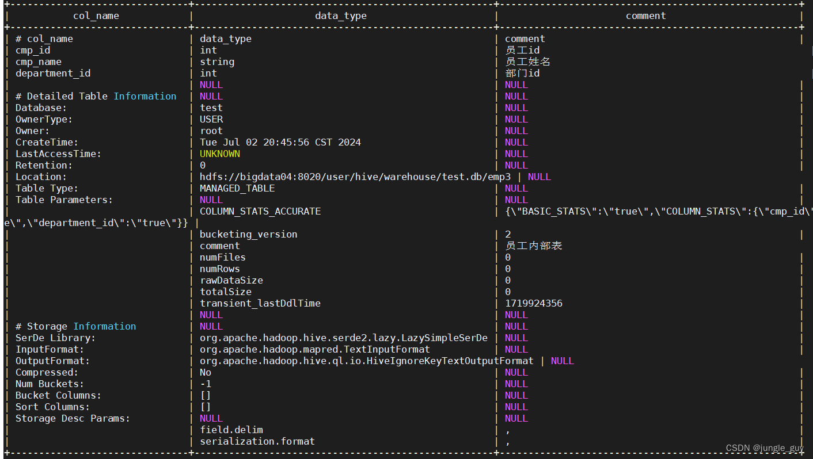The image size is (813, 459).
Task: Click the hdfs://bigdata04:8020 location path
Action: 355,177
